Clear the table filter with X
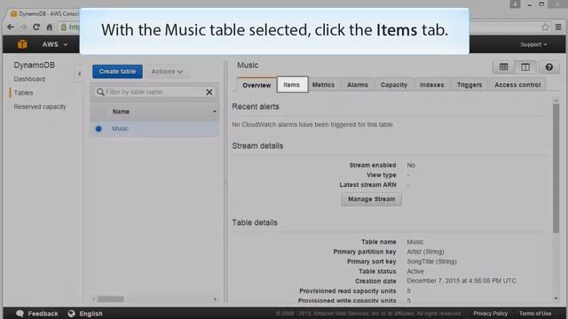 [x=209, y=92]
